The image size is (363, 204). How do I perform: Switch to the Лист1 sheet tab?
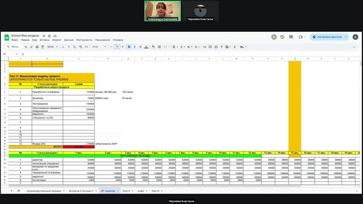126,191
